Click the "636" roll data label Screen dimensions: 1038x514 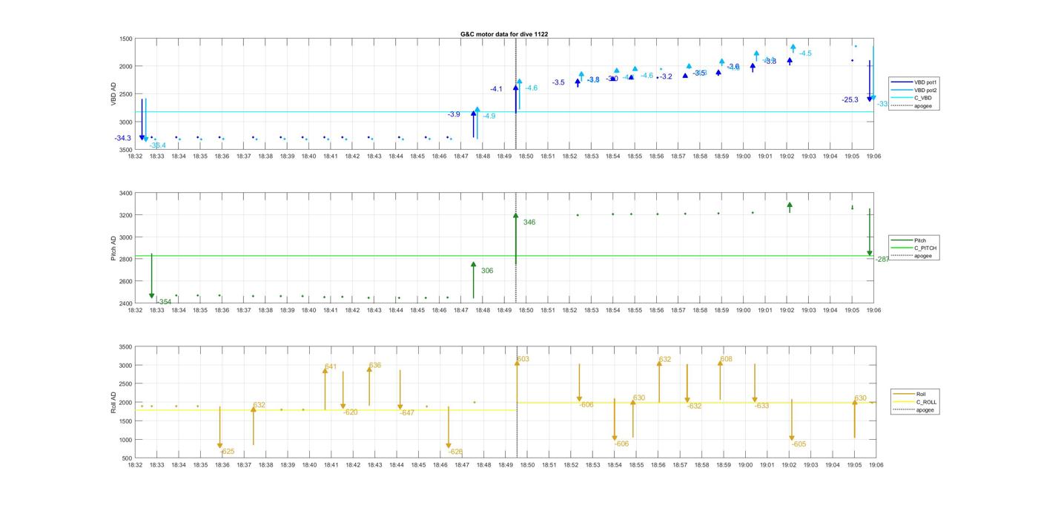pos(375,366)
